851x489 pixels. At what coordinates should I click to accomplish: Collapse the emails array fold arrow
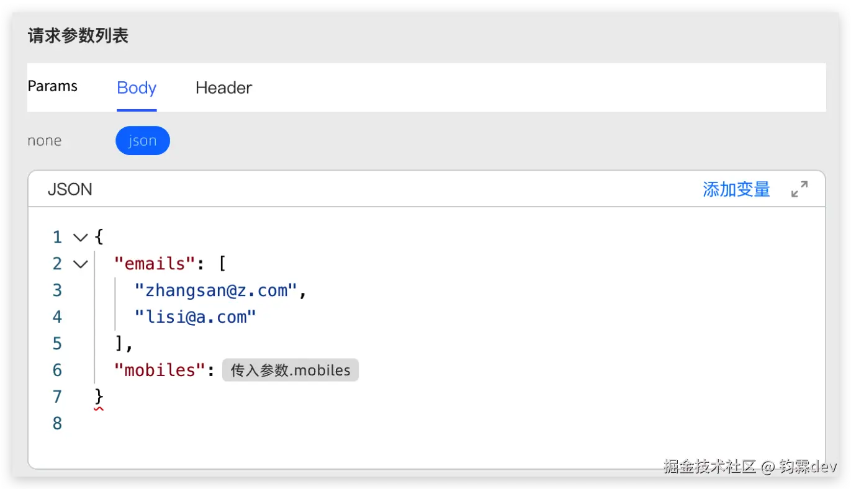[80, 264]
